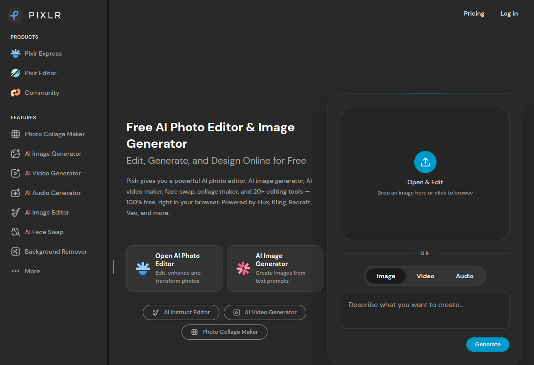Open Pixlr Editor icon in sidebar
The width and height of the screenshot is (534, 365).
pos(16,73)
